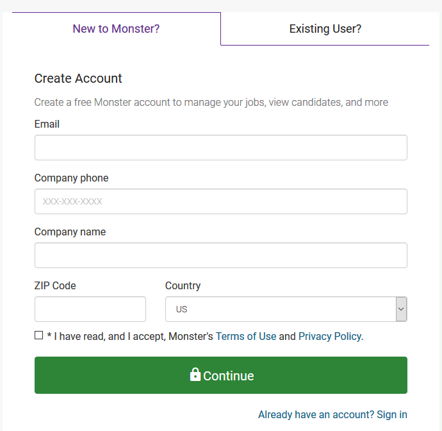
Task: Click the lock icon on Continue button
Action: click(x=195, y=375)
